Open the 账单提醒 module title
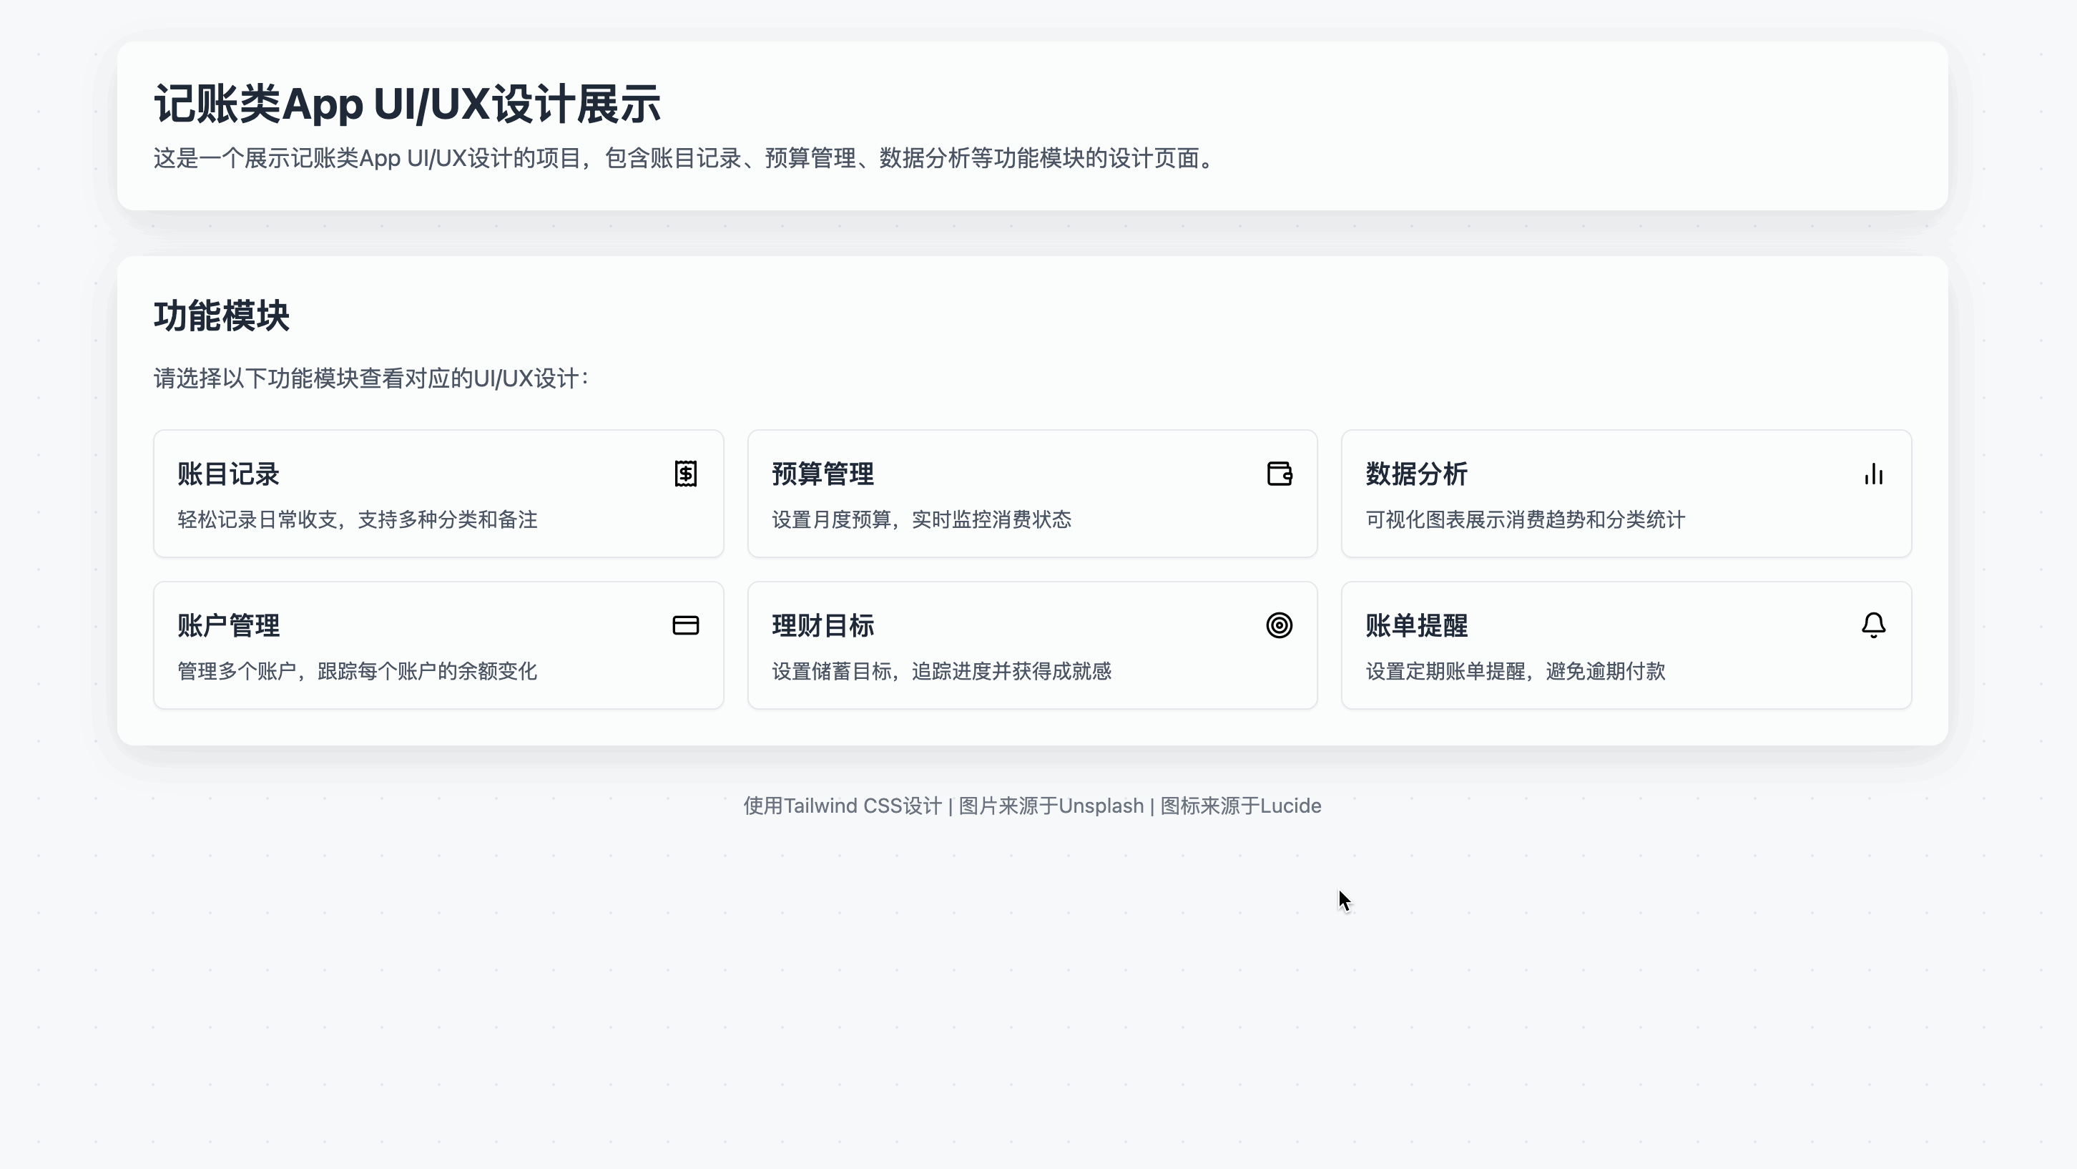Screen dimensions: 2077x1169 pos(1416,625)
